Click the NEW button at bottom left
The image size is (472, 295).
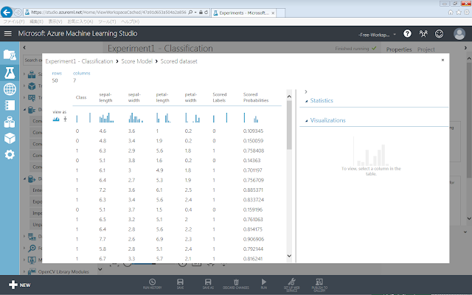(19, 284)
